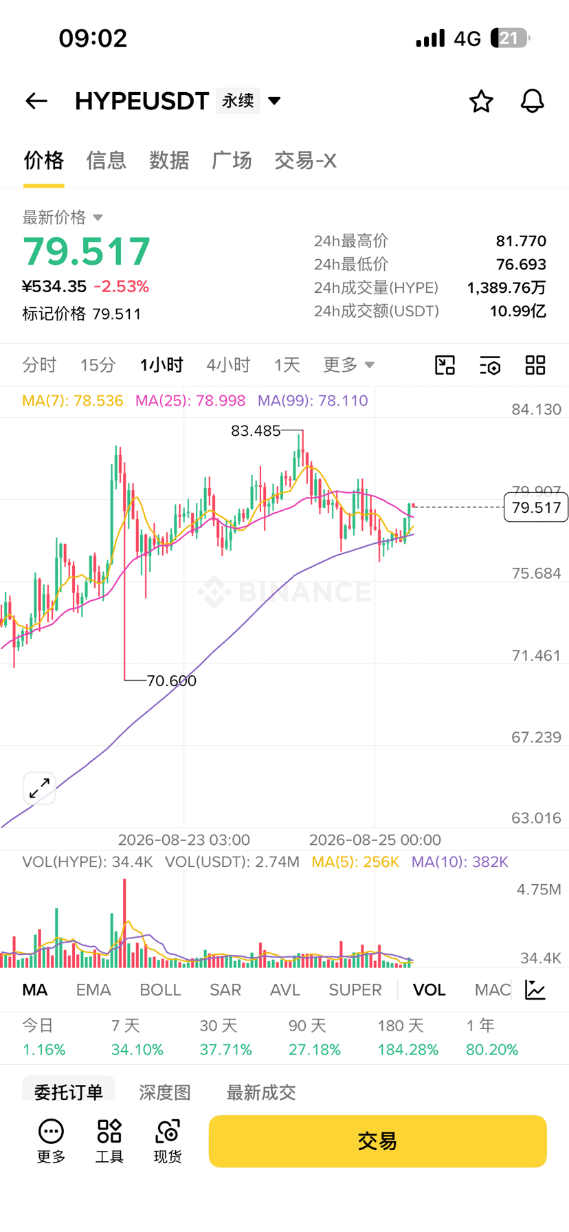
Task: Tap the 24h成交额(USDT) 10.99亿 value
Action: tap(517, 311)
